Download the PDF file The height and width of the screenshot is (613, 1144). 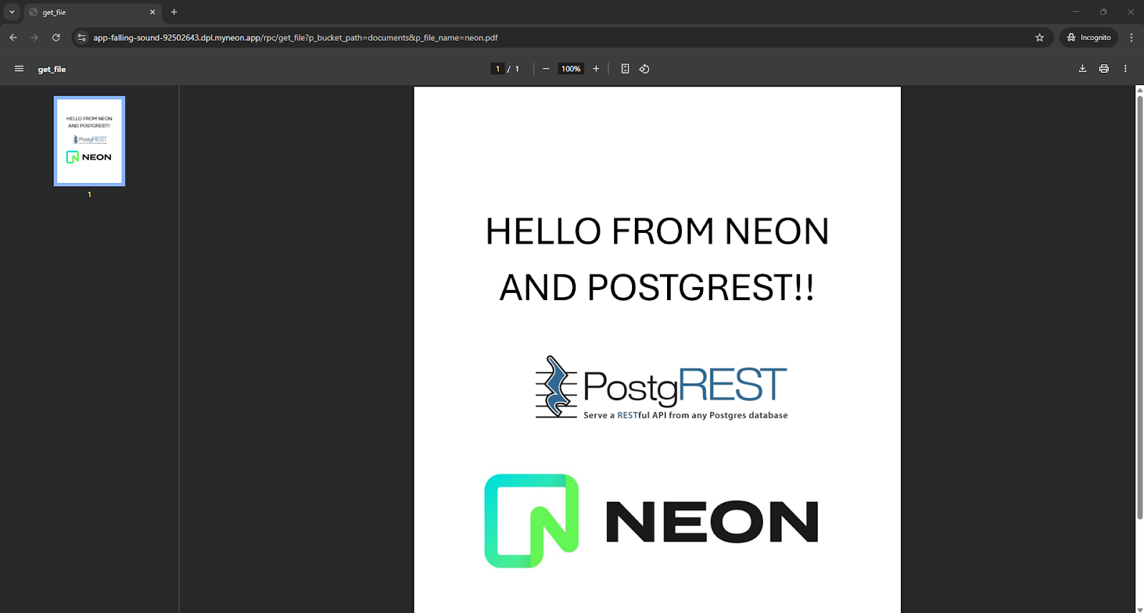coord(1083,69)
